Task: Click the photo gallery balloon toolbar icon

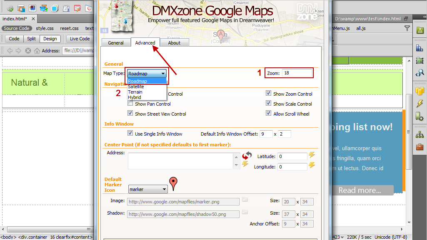Action: [32, 8]
